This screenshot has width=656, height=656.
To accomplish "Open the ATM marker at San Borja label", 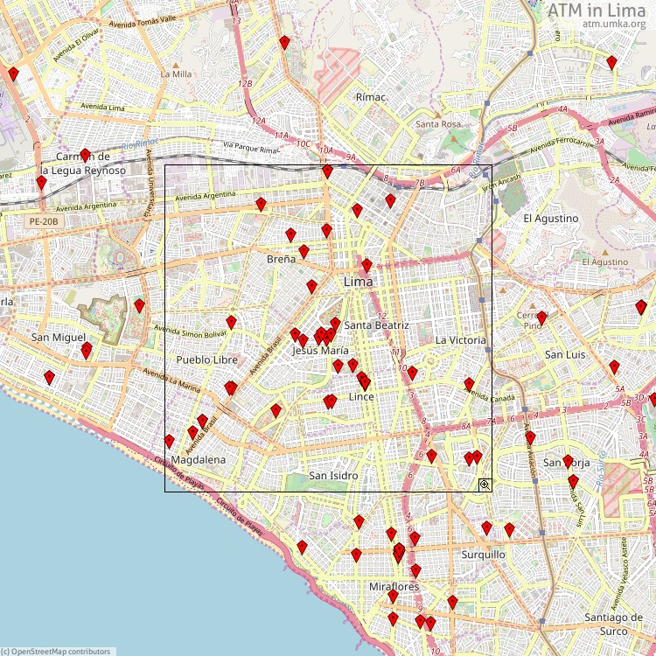I will point(568,460).
